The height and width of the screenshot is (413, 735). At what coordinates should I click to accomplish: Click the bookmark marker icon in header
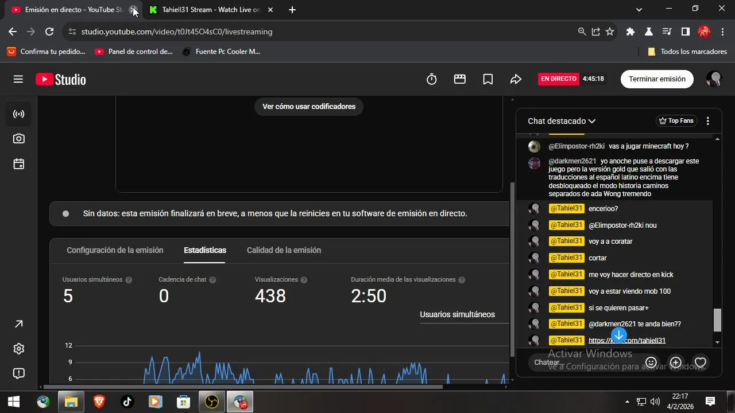488,79
